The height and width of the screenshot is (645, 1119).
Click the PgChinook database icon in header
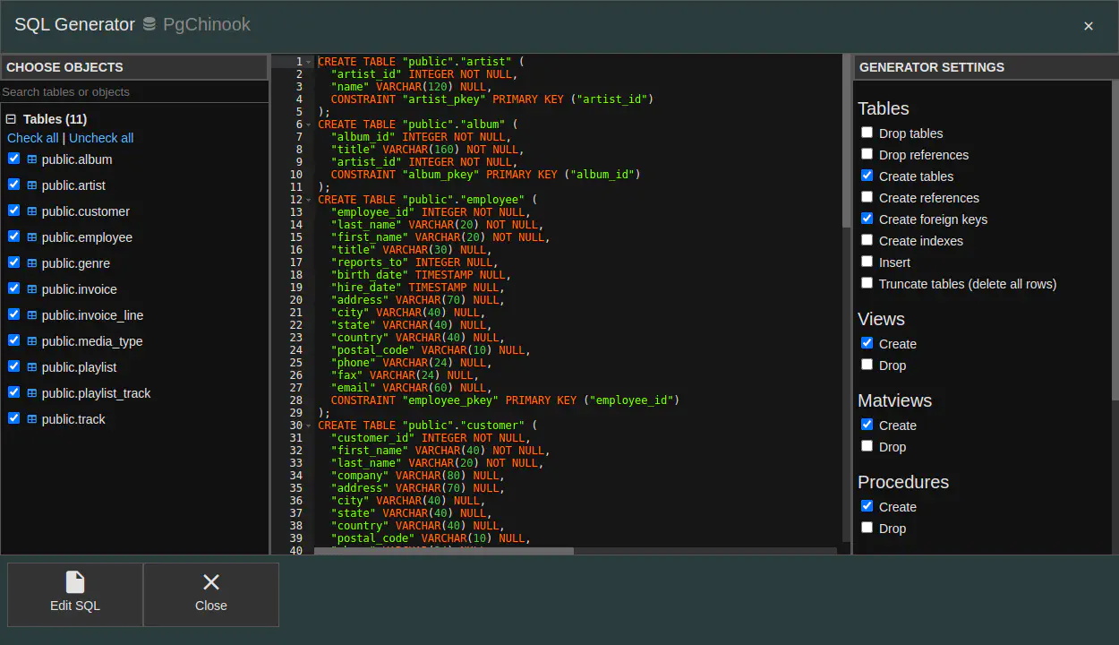coord(149,25)
